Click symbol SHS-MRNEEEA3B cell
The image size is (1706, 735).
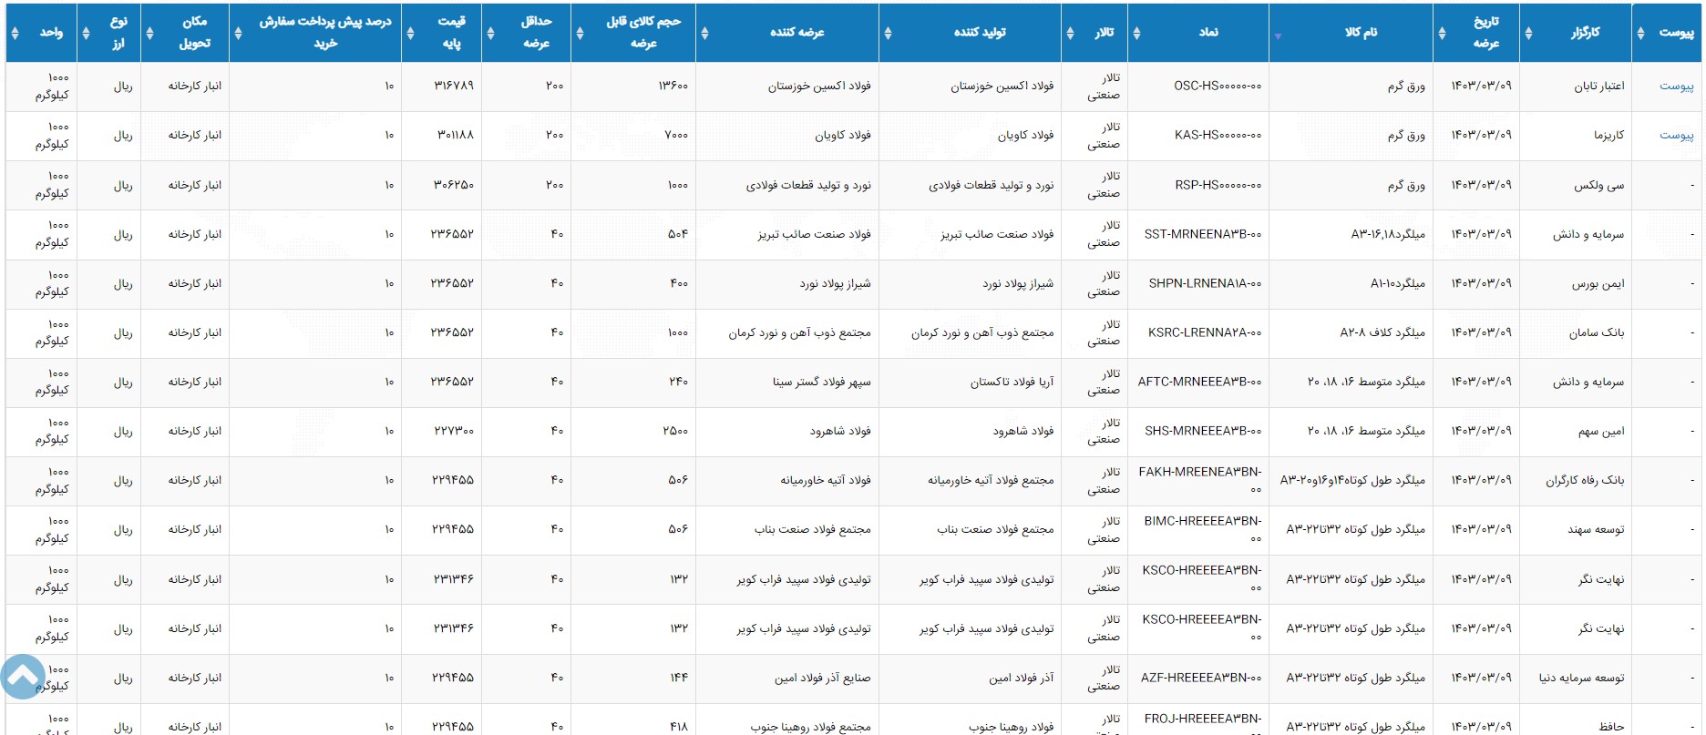point(1203,431)
